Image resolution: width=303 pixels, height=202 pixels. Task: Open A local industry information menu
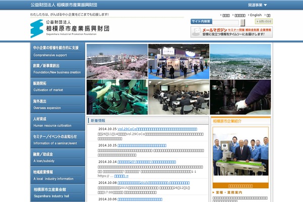click(x=58, y=175)
